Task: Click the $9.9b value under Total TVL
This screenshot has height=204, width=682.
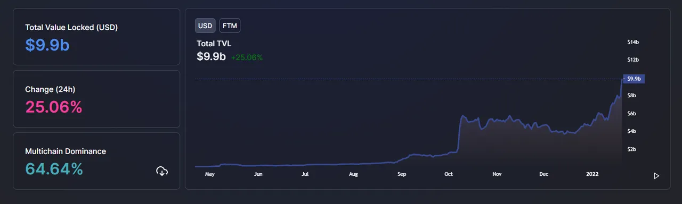Action: (211, 57)
